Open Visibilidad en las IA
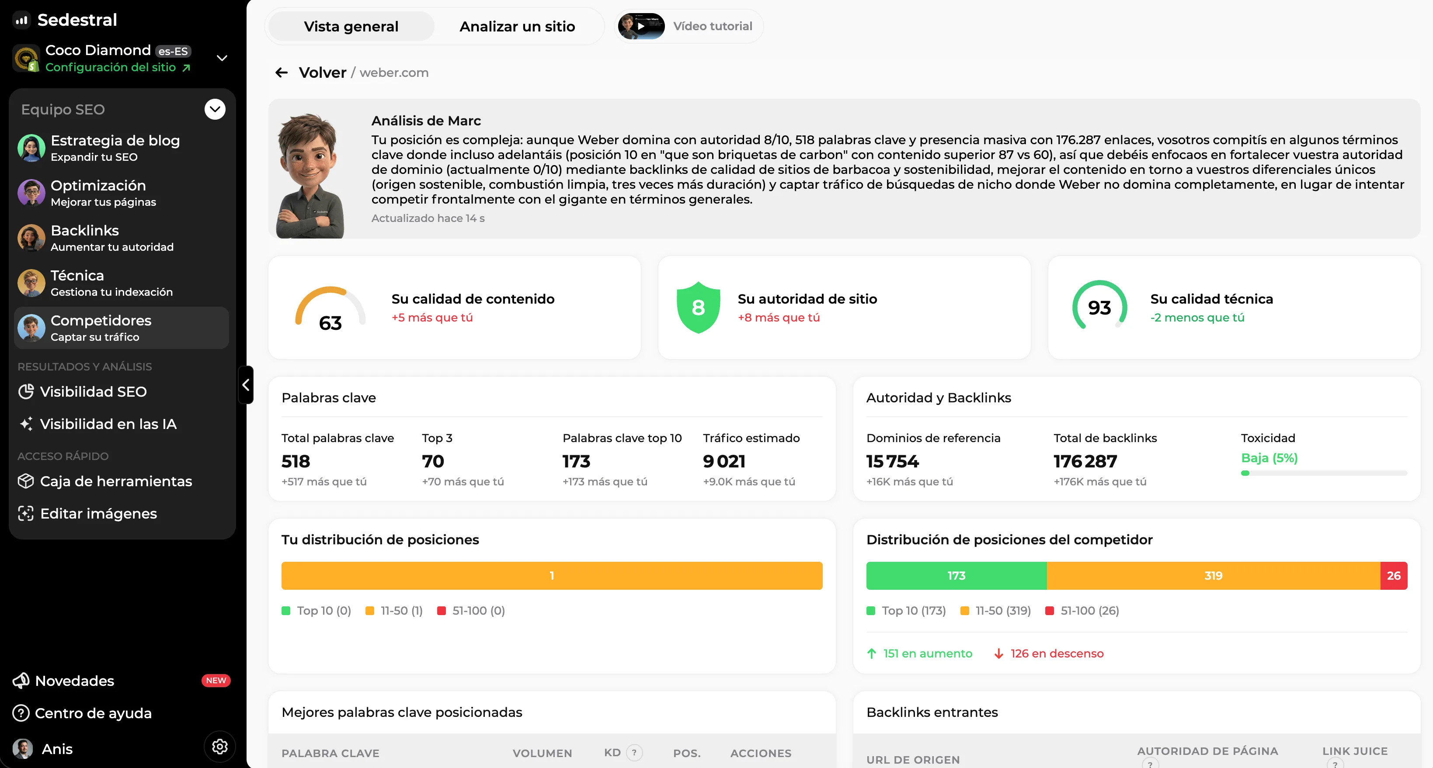The width and height of the screenshot is (1433, 768). (x=97, y=424)
